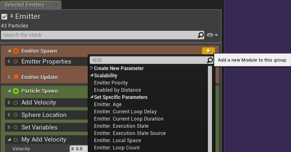
Task: Click the yellow plus add module button
Action: (x=208, y=51)
